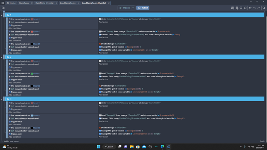Open the Preview options dropdown arrow
267x150 pixels.
tap(133, 8)
